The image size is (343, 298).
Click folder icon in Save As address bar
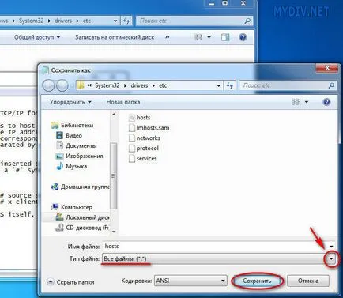pos(81,85)
